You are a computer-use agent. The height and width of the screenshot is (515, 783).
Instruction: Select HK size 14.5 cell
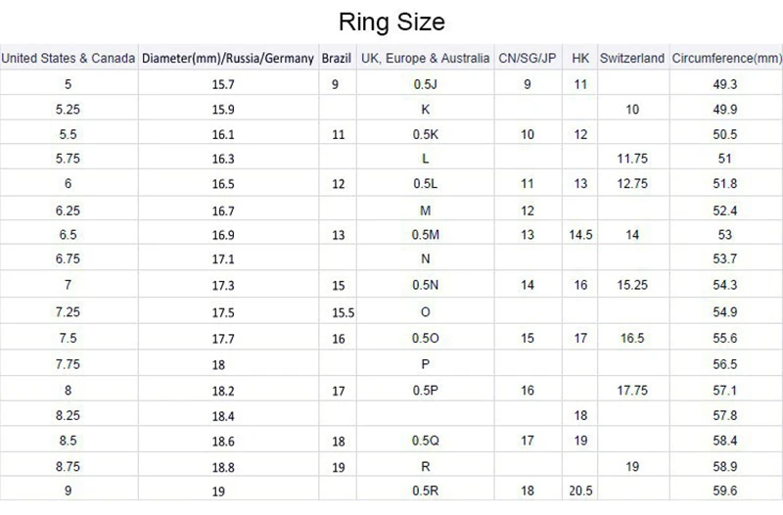click(x=579, y=236)
